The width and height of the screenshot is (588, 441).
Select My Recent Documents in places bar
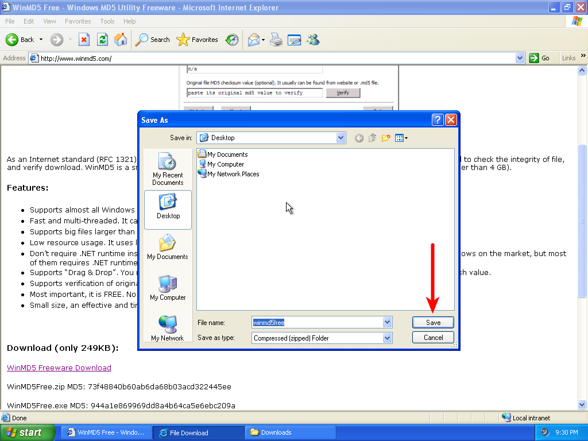point(168,169)
